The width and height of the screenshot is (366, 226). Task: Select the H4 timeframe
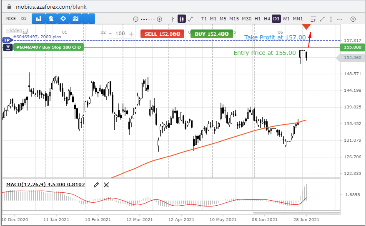tap(267, 19)
